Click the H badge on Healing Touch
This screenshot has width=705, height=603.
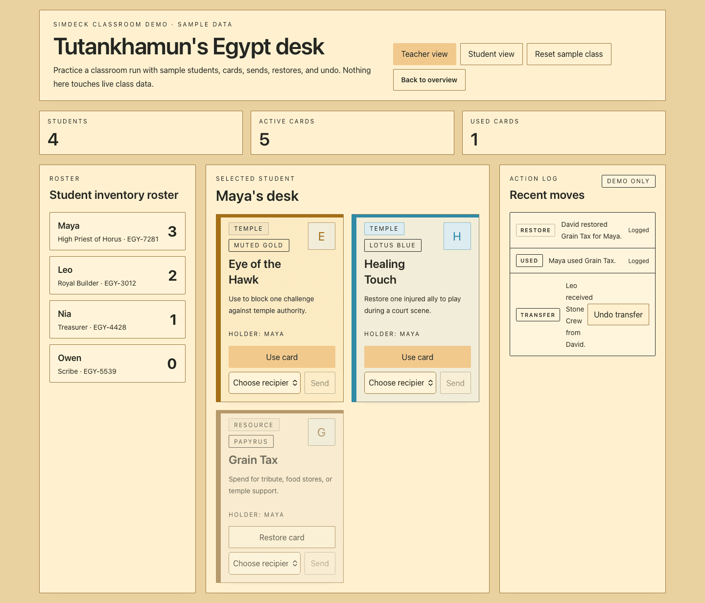coord(457,236)
